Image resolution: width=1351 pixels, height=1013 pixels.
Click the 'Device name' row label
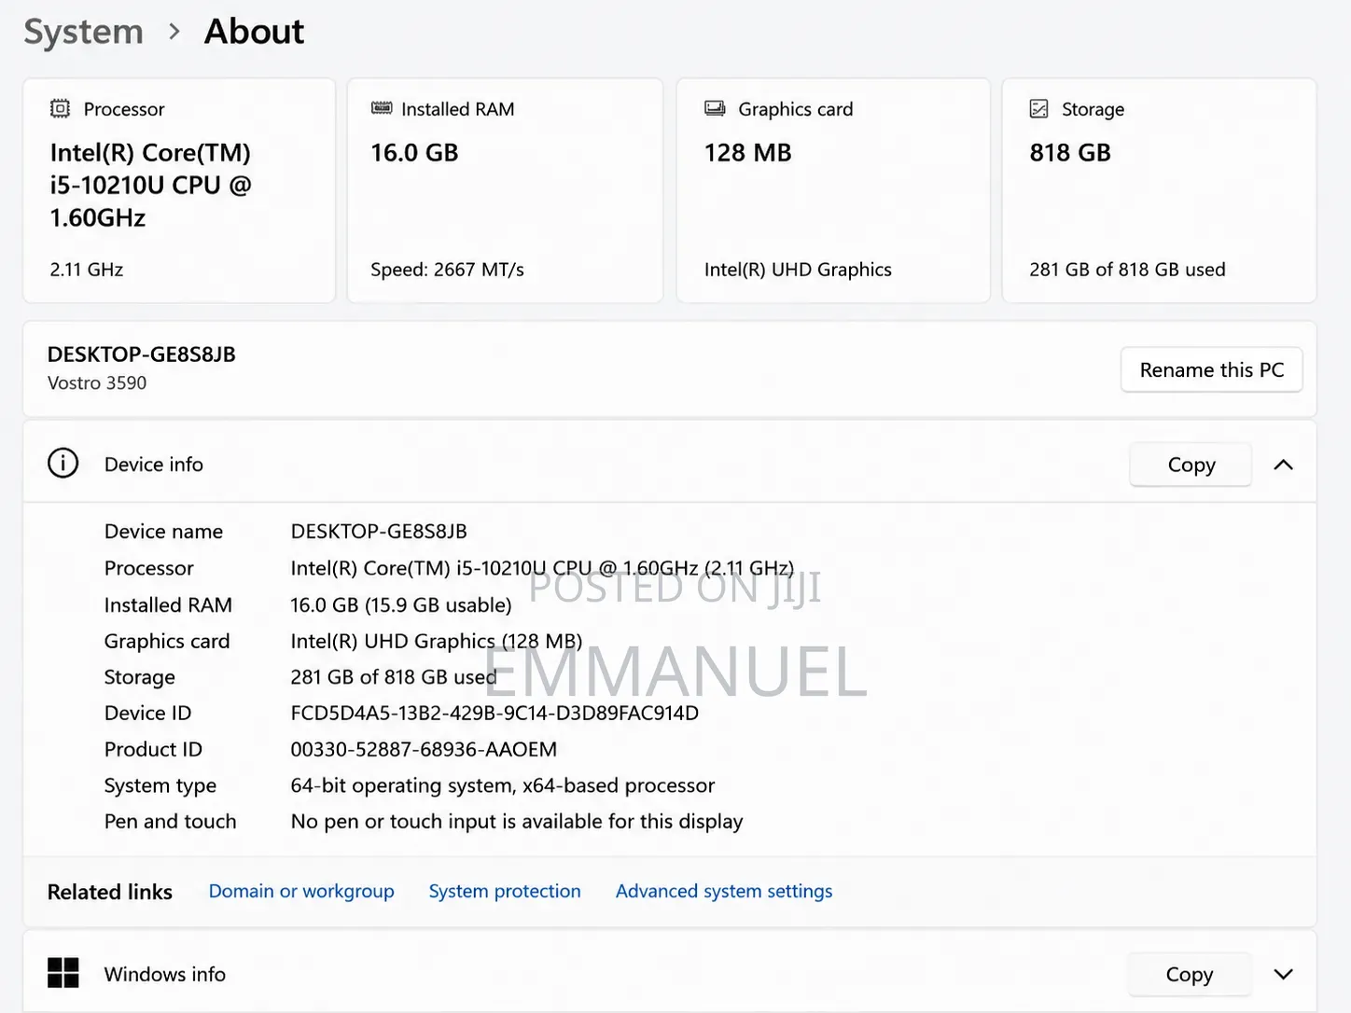pos(163,532)
